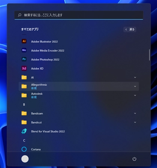Image resolution: width=157 pixels, height=168 pixels.
Task: Expand the Autodesk folder chevron
Action: pos(135,95)
